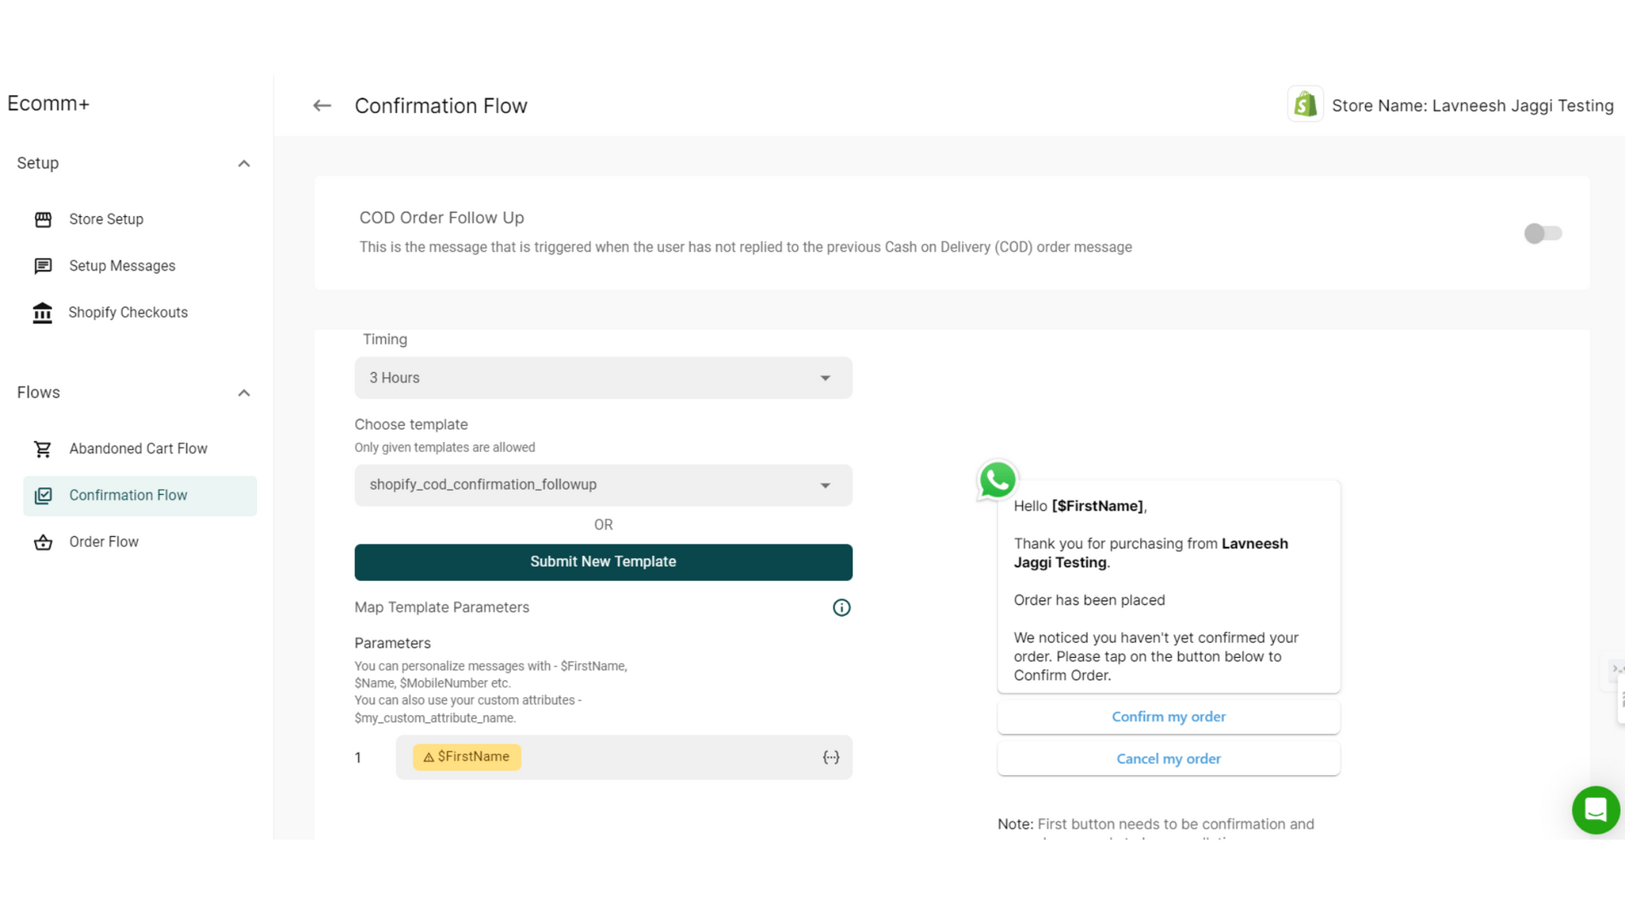The height and width of the screenshot is (914, 1625).
Task: Click the Map Template Parameters info icon
Action: tap(841, 608)
